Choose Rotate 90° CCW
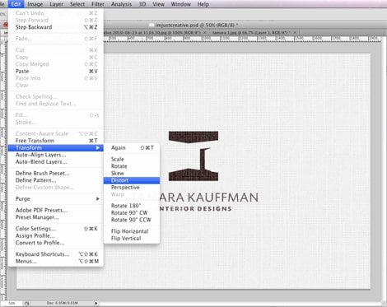Viewport: 387px width, 307px height. pos(132,220)
